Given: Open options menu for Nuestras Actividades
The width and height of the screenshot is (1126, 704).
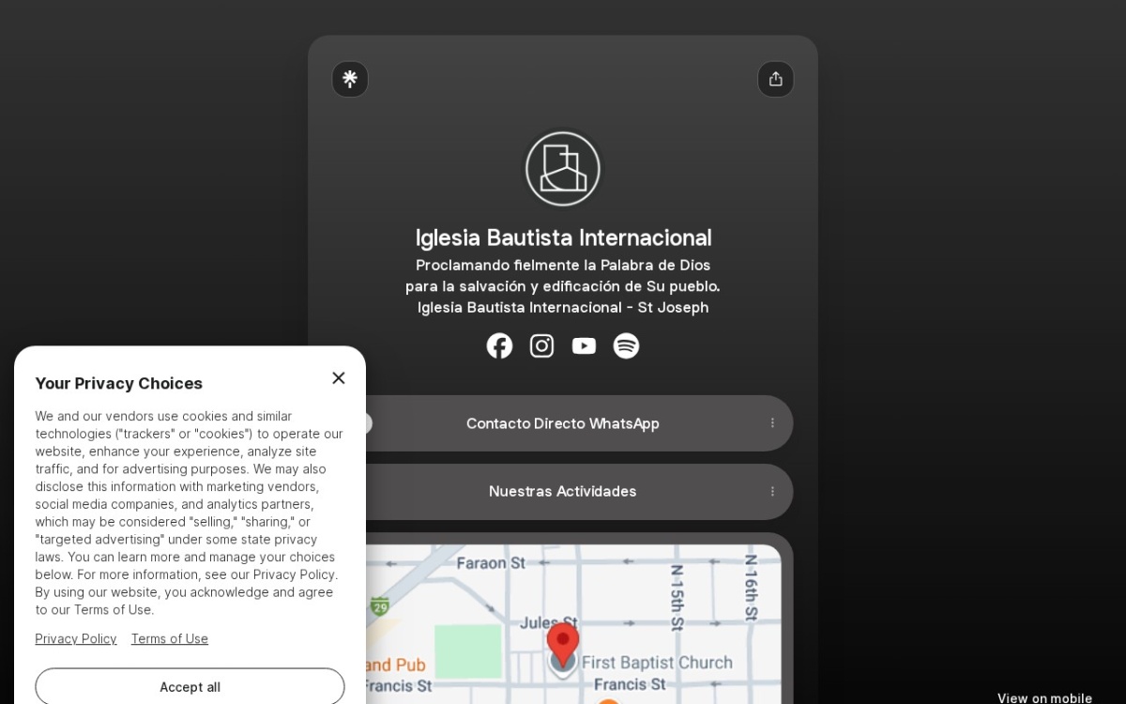Looking at the screenshot, I should click(772, 491).
